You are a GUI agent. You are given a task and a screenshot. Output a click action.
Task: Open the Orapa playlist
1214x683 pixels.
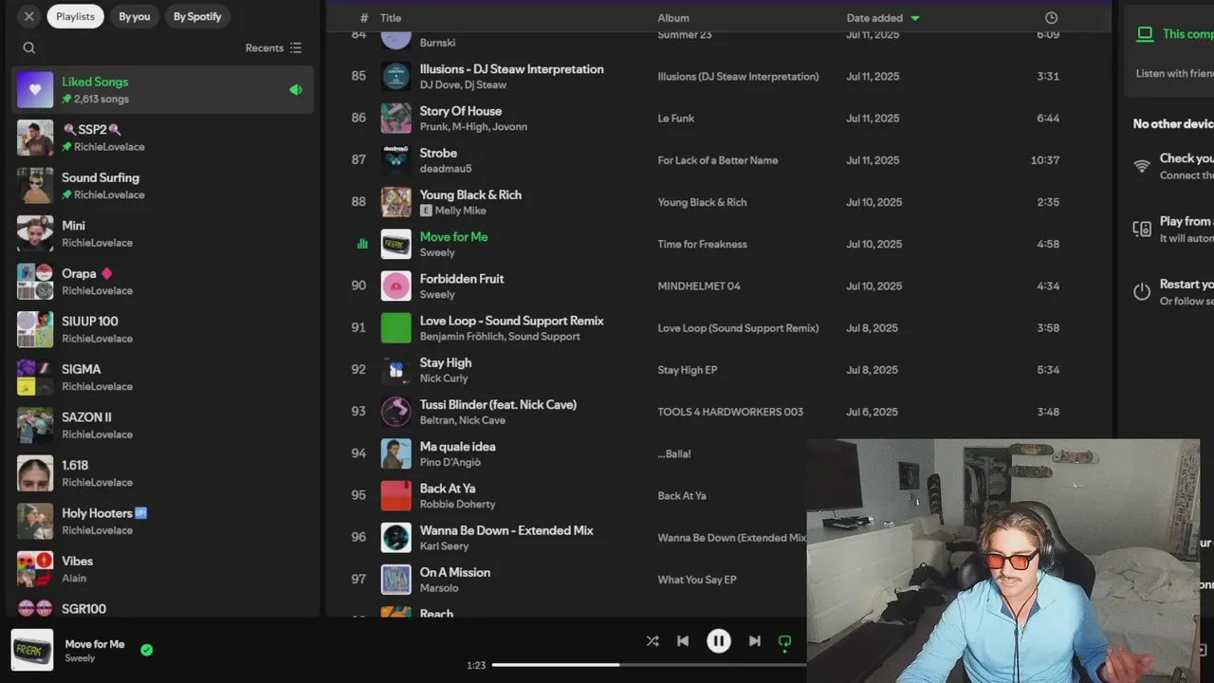click(x=162, y=281)
